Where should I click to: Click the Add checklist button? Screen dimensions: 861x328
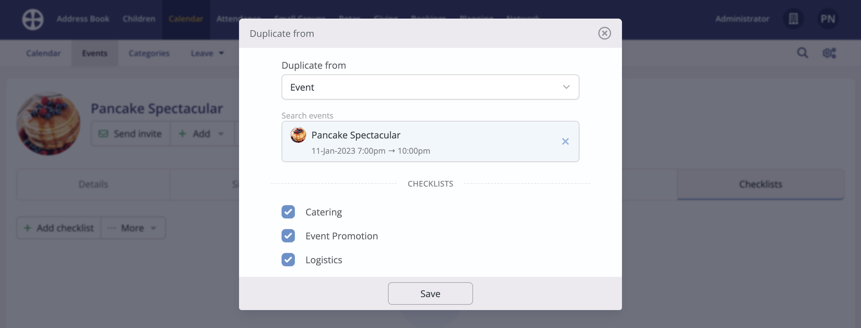59,228
